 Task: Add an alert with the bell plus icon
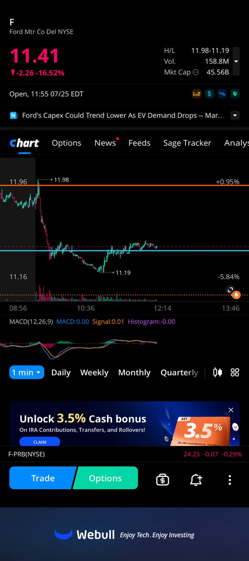pyautogui.click(x=196, y=479)
